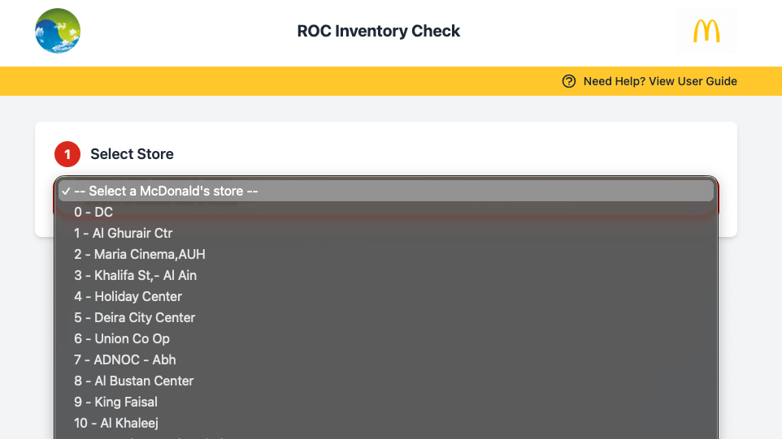The width and height of the screenshot is (782, 439).
Task: Select '1 - Al Ghurair Ctr' store
Action: point(386,233)
